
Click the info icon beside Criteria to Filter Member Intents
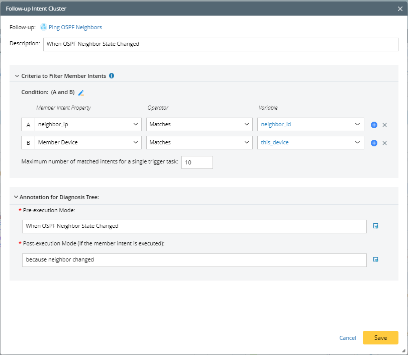tap(112, 76)
